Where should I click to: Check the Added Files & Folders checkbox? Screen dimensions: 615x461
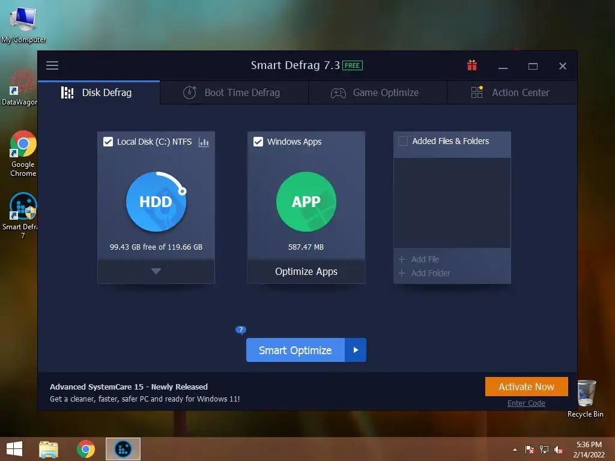click(403, 141)
